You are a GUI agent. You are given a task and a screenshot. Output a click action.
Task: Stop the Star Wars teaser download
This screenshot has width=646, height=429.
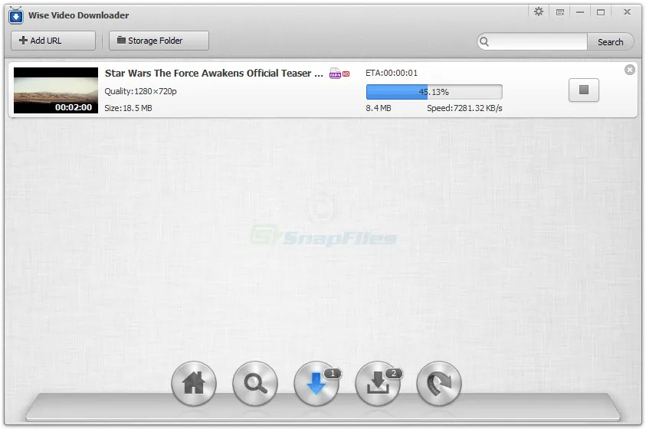584,90
